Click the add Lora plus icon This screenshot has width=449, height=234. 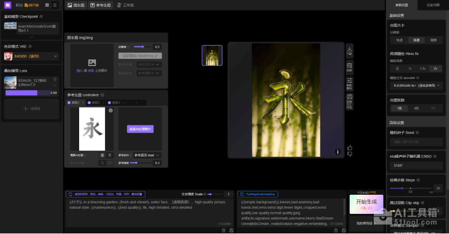pyautogui.click(x=25, y=109)
